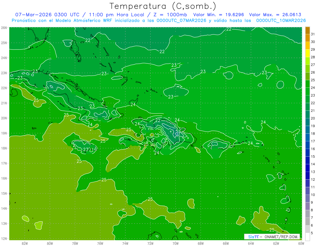Click color scale label '30'
The height and width of the screenshot is (247, 320).
pos(313,42)
